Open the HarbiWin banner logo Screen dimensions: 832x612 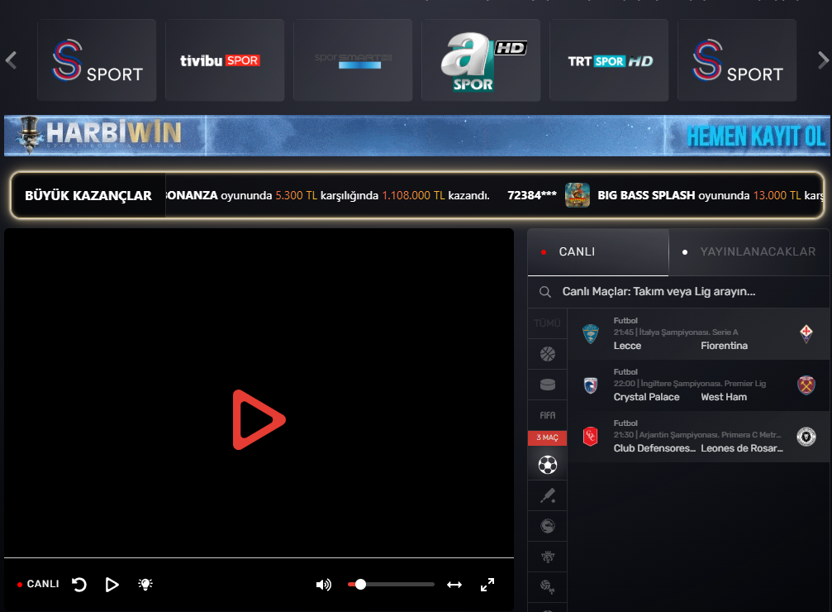tap(100, 135)
